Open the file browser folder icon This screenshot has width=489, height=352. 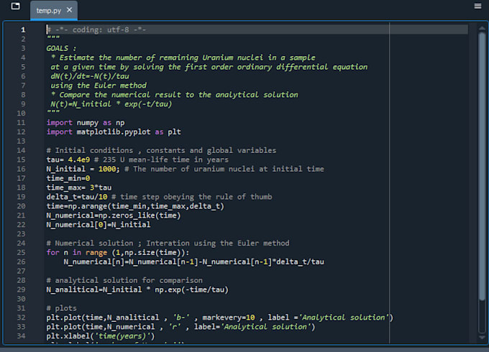[15, 6]
